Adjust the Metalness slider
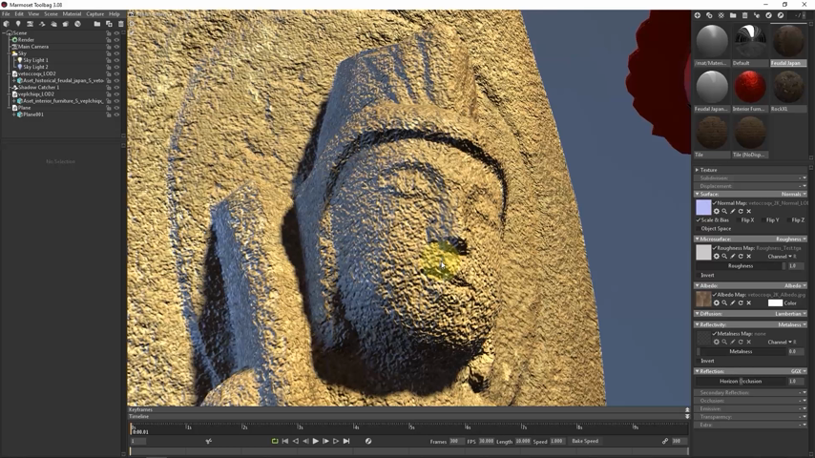This screenshot has width=815, height=458. click(742, 352)
